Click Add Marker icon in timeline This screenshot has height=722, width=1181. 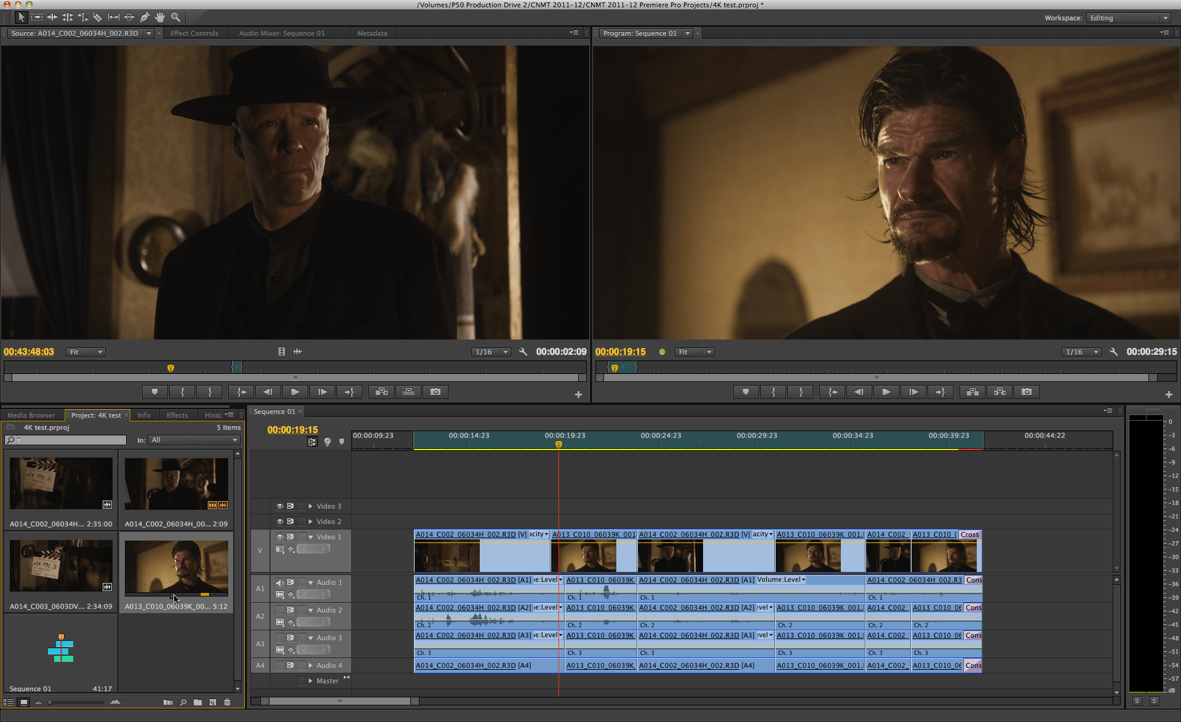tap(342, 442)
